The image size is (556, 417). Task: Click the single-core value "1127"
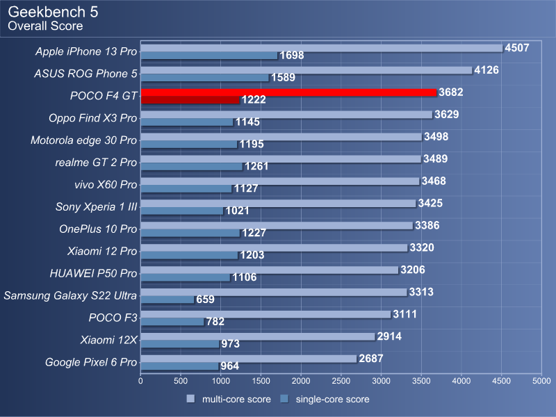click(x=246, y=188)
